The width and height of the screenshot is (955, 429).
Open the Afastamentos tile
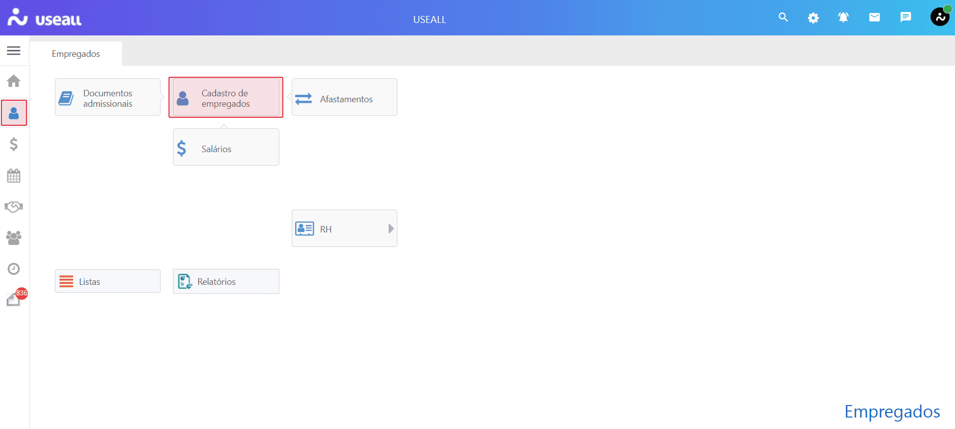pyautogui.click(x=345, y=97)
